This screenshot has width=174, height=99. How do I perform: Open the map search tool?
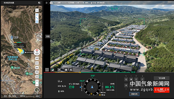point(37,10)
